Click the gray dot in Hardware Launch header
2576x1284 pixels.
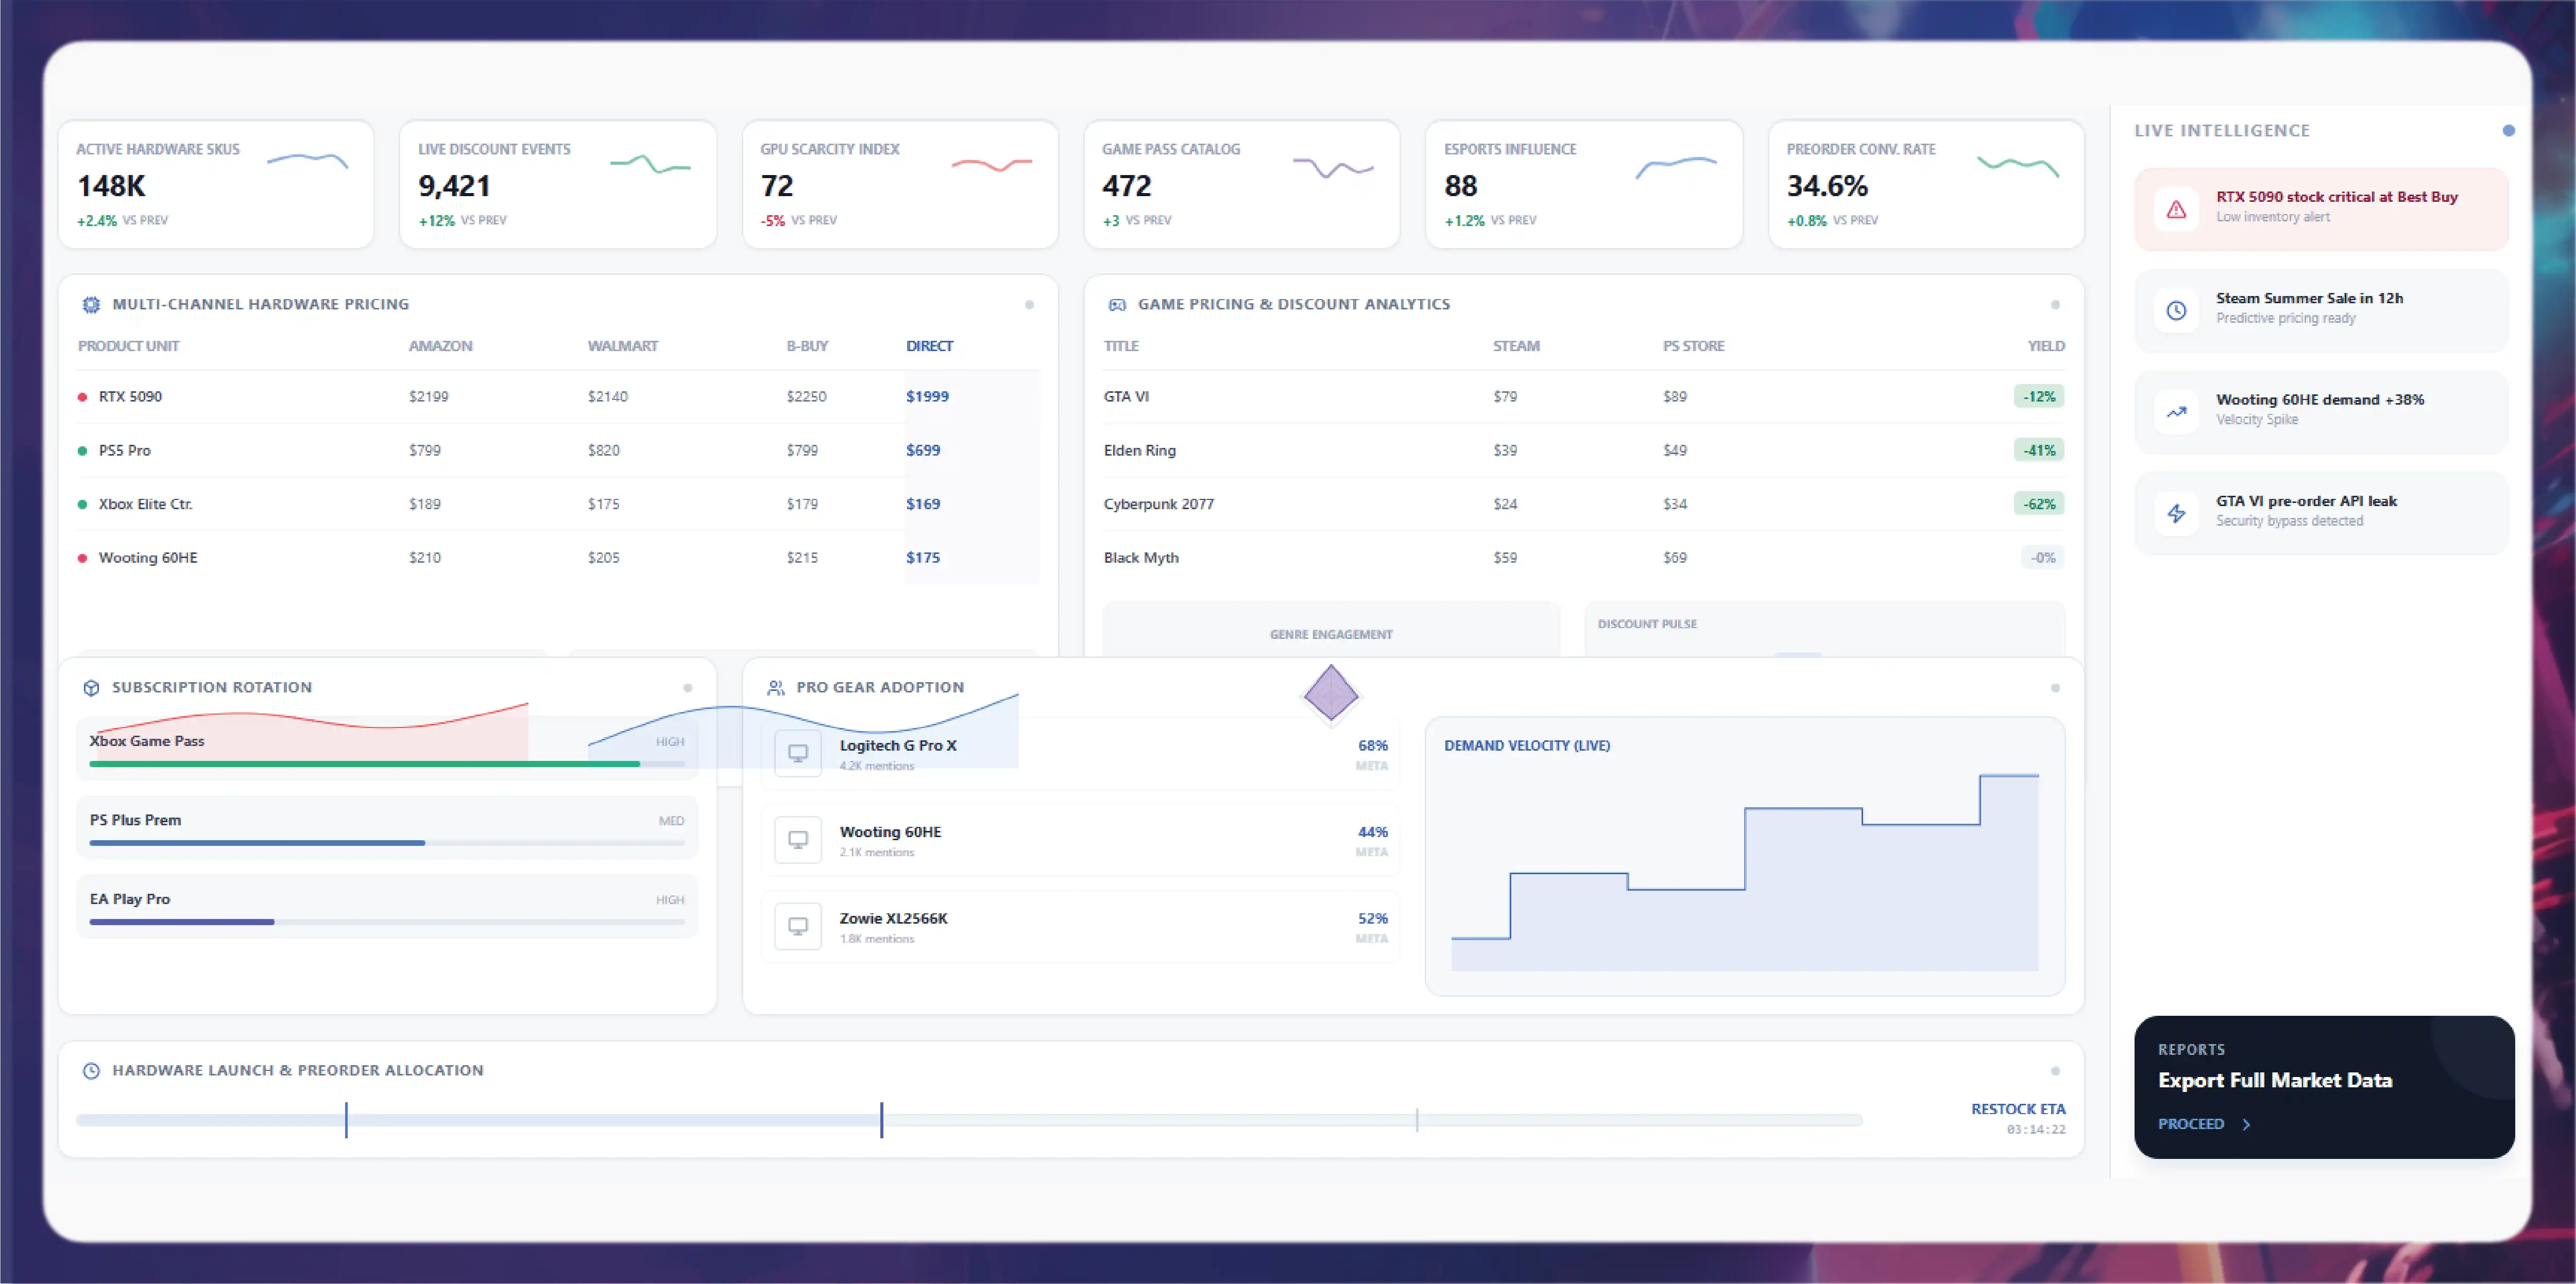tap(2055, 1070)
